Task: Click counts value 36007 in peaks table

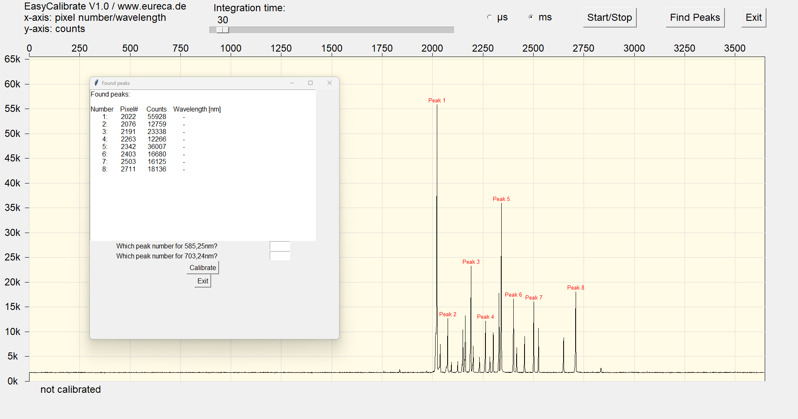Action: [157, 147]
